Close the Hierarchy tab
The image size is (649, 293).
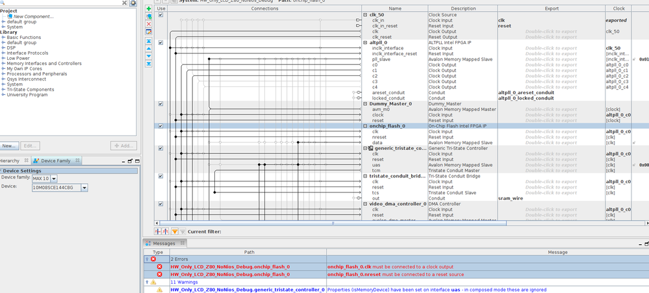(26, 160)
